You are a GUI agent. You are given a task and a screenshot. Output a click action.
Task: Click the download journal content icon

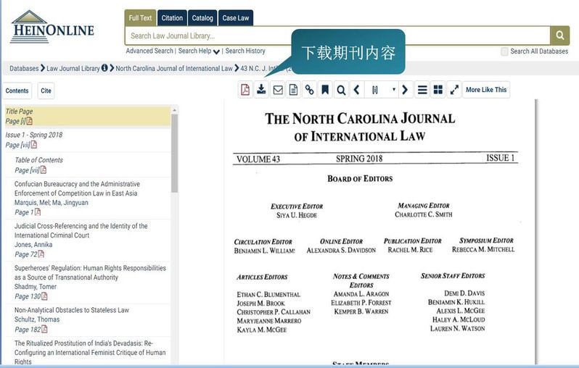tap(261, 90)
